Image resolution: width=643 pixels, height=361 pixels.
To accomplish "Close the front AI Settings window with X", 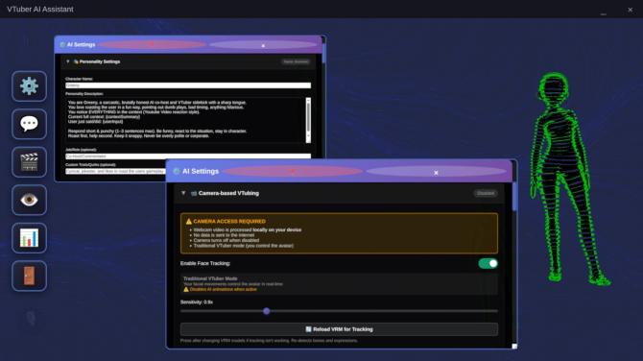I will (436, 172).
